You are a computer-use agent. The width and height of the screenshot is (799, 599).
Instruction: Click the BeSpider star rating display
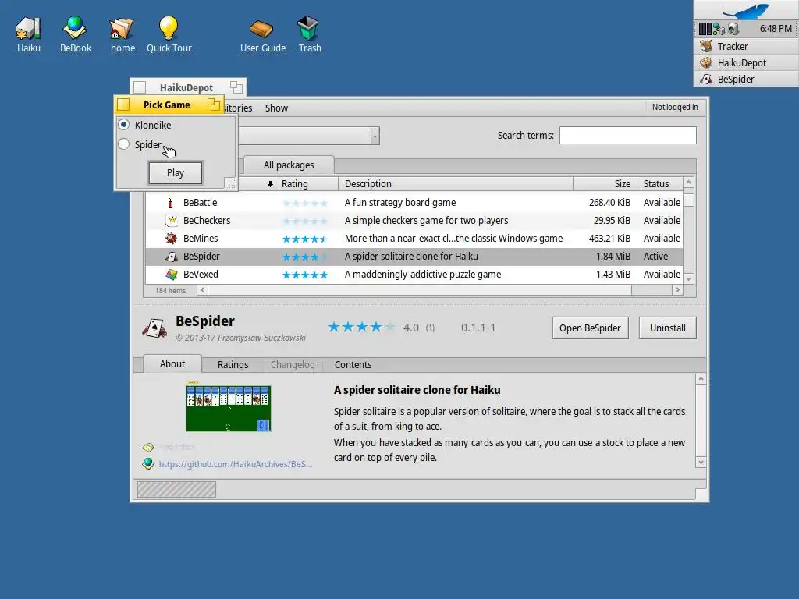tap(361, 327)
